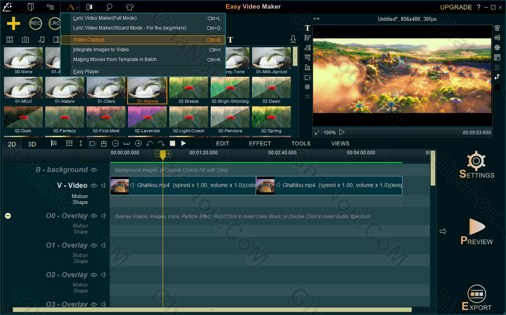Toggle the dense grid icon beside the preview
Screen dimensions: 506x315
pyautogui.click(x=308, y=87)
